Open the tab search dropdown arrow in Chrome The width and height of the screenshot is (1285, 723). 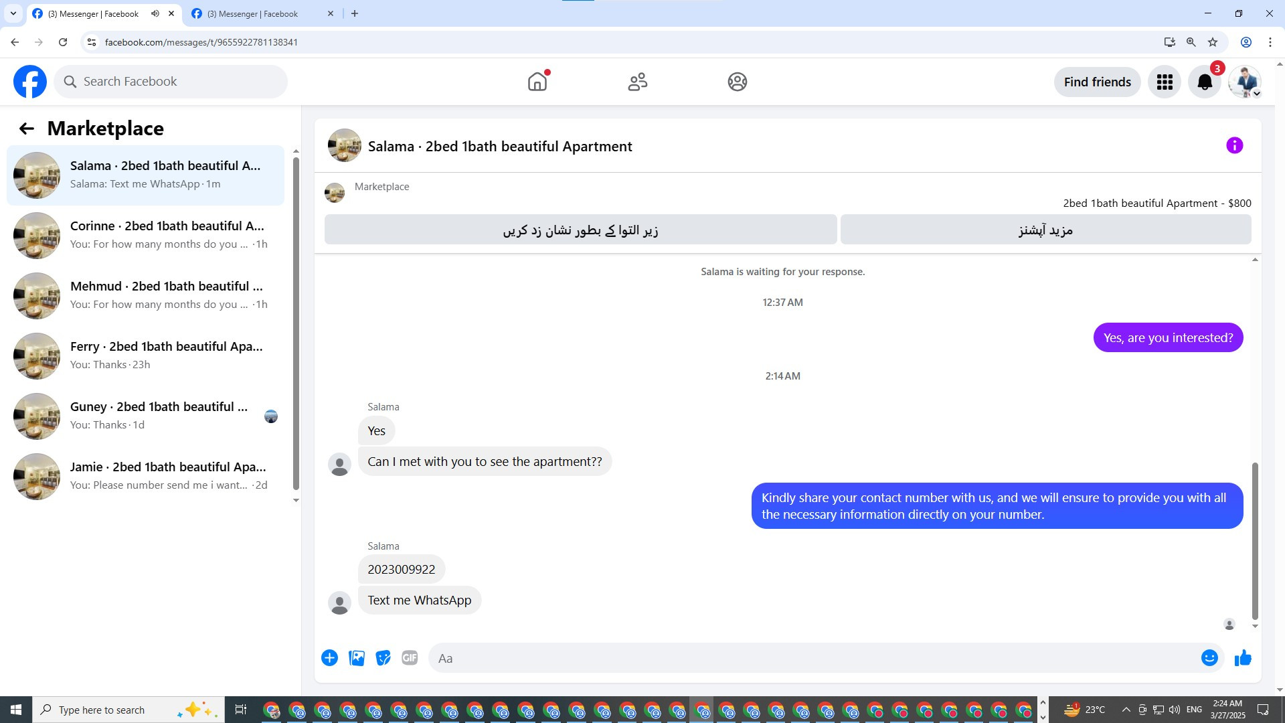(x=13, y=13)
